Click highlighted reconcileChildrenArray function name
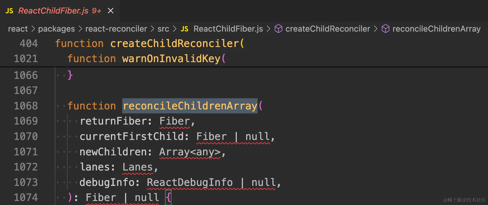Screen dimensions: 488x205 (x=190, y=106)
